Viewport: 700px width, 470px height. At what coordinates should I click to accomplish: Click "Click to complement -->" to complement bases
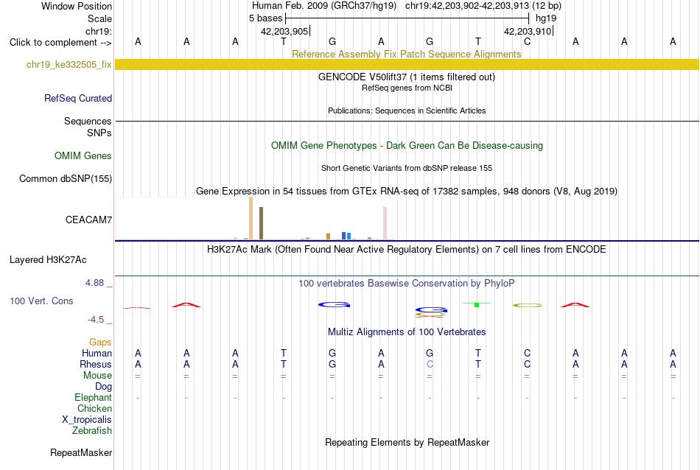tap(60, 43)
